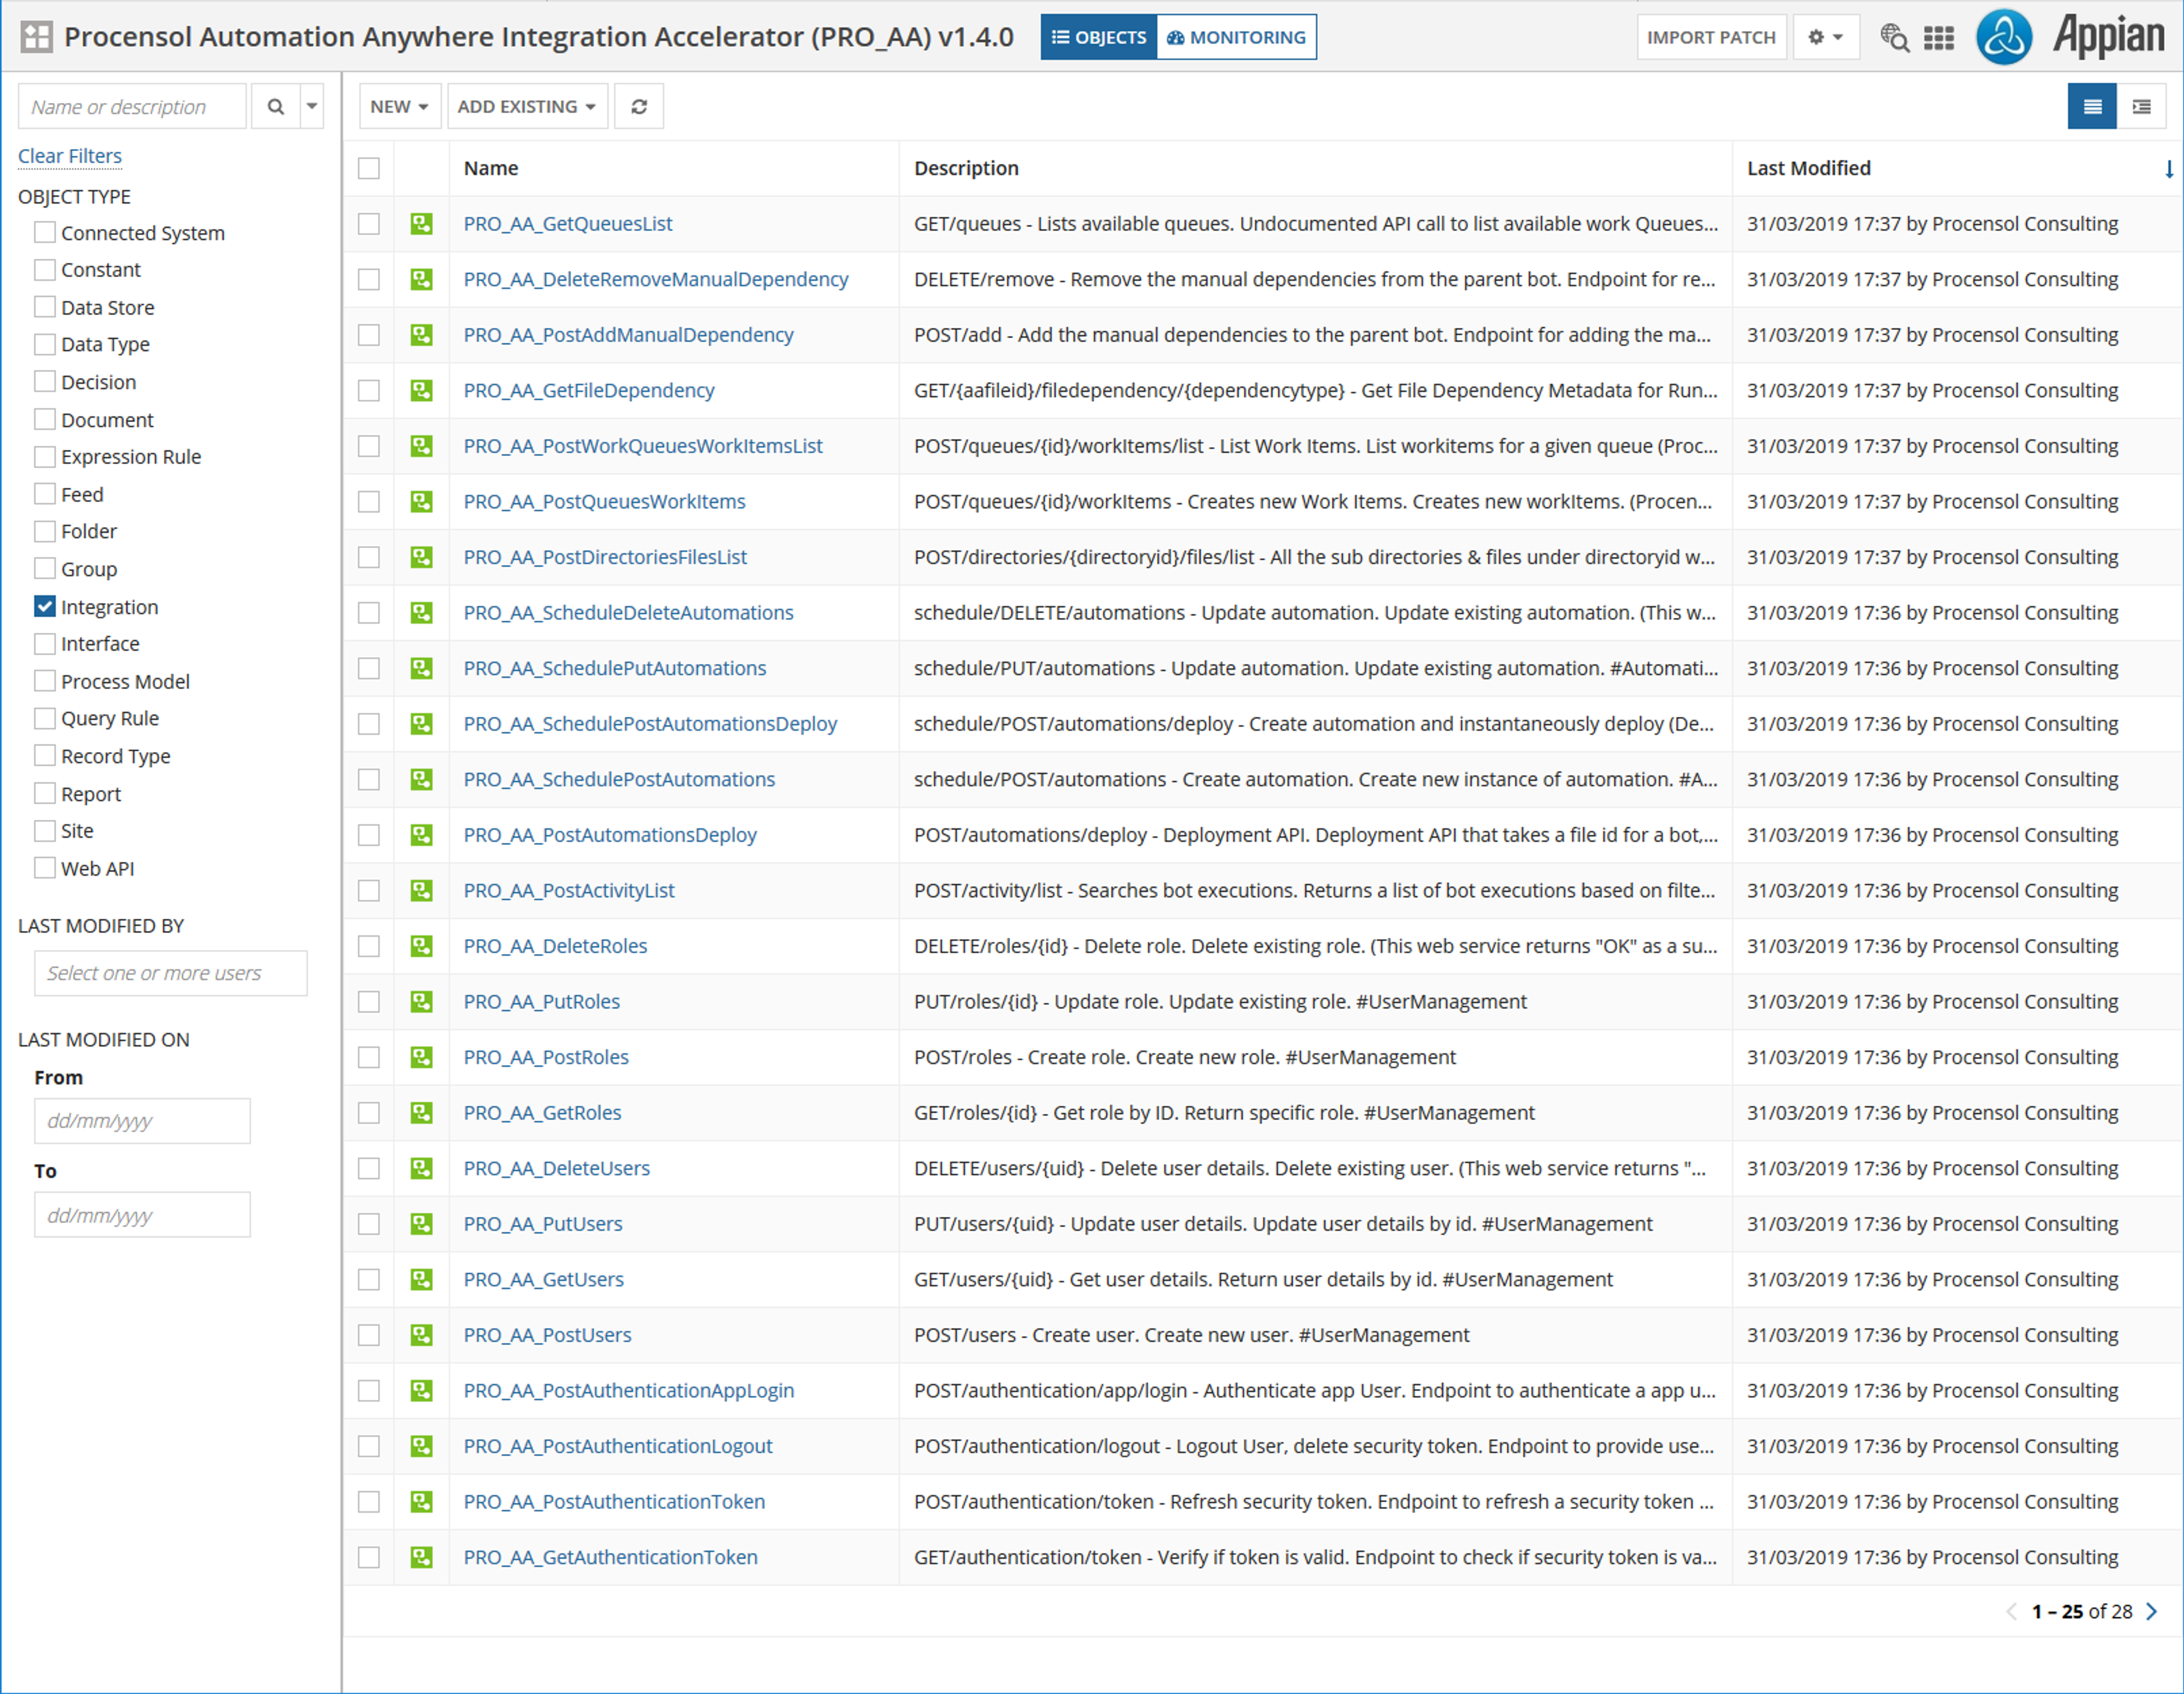Select the PRO_AA_PutRoles row checkbox
Viewport: 2184px width, 1694px height.
coord(369,1001)
